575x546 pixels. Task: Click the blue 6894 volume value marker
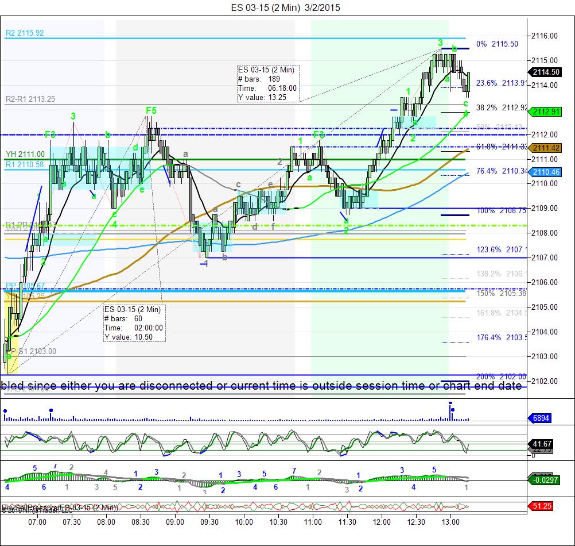pos(540,418)
